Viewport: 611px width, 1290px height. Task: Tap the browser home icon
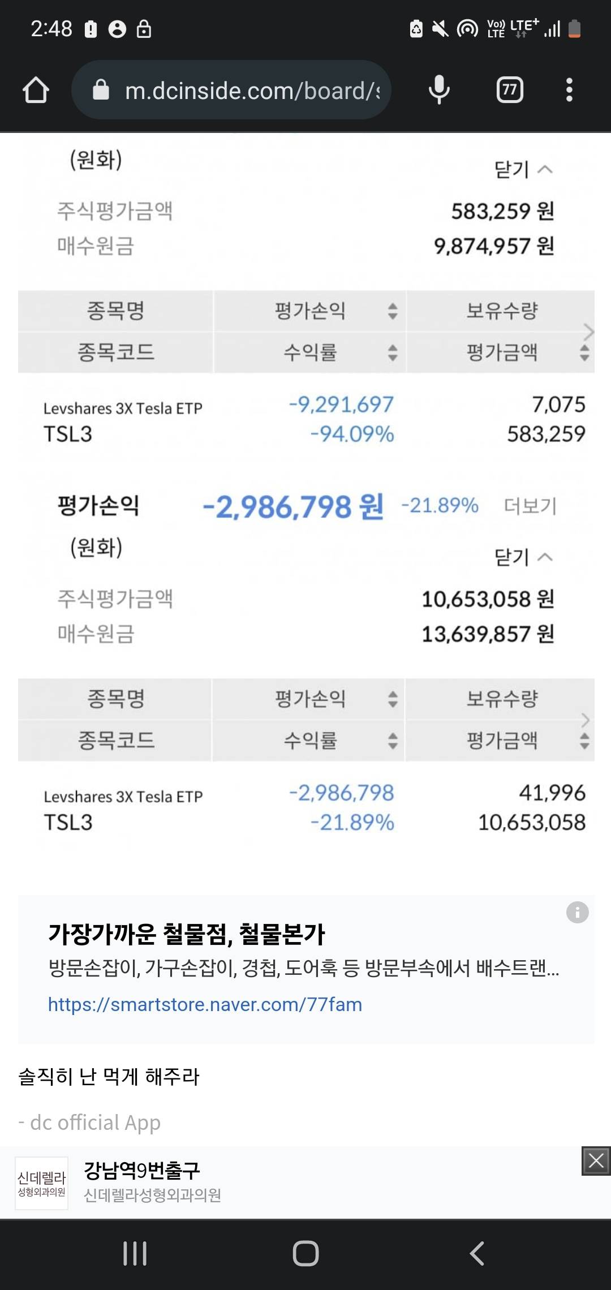(x=36, y=90)
